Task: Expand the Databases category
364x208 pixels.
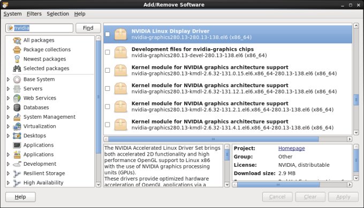Action: pos(9,107)
